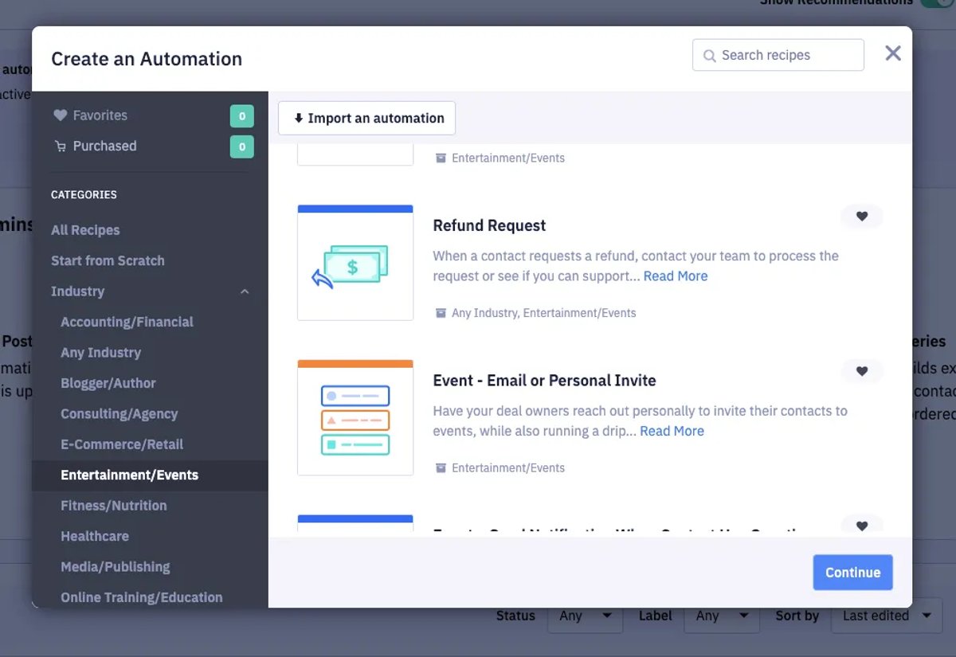This screenshot has width=956, height=657.
Task: Select Start from Scratch option
Action: tap(108, 260)
